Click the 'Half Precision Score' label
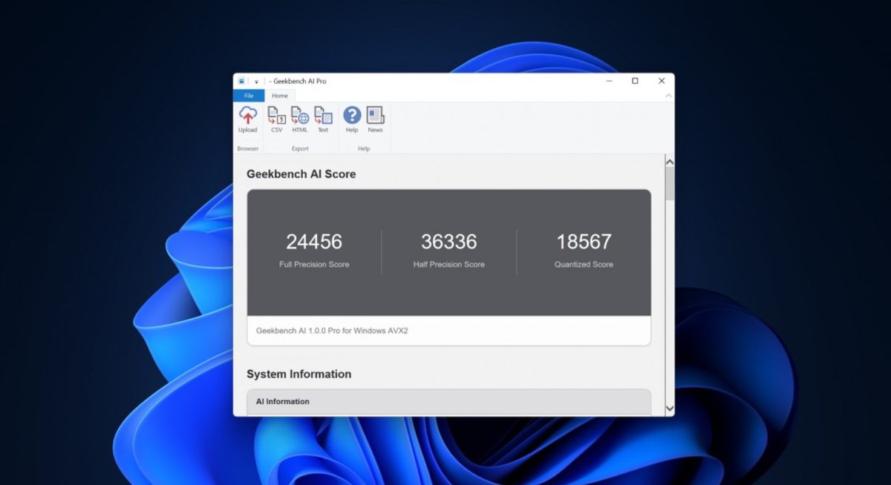 click(x=449, y=264)
